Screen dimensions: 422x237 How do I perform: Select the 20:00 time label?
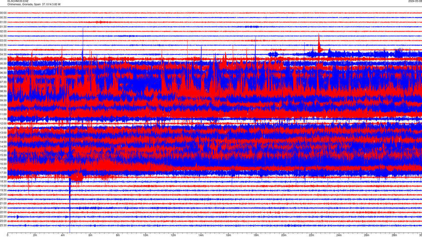coord(3,194)
